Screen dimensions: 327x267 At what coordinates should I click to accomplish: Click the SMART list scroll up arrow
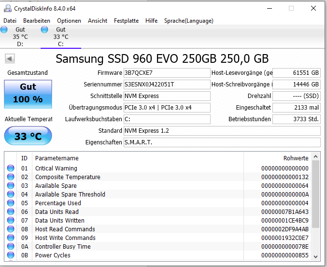click(x=316, y=156)
